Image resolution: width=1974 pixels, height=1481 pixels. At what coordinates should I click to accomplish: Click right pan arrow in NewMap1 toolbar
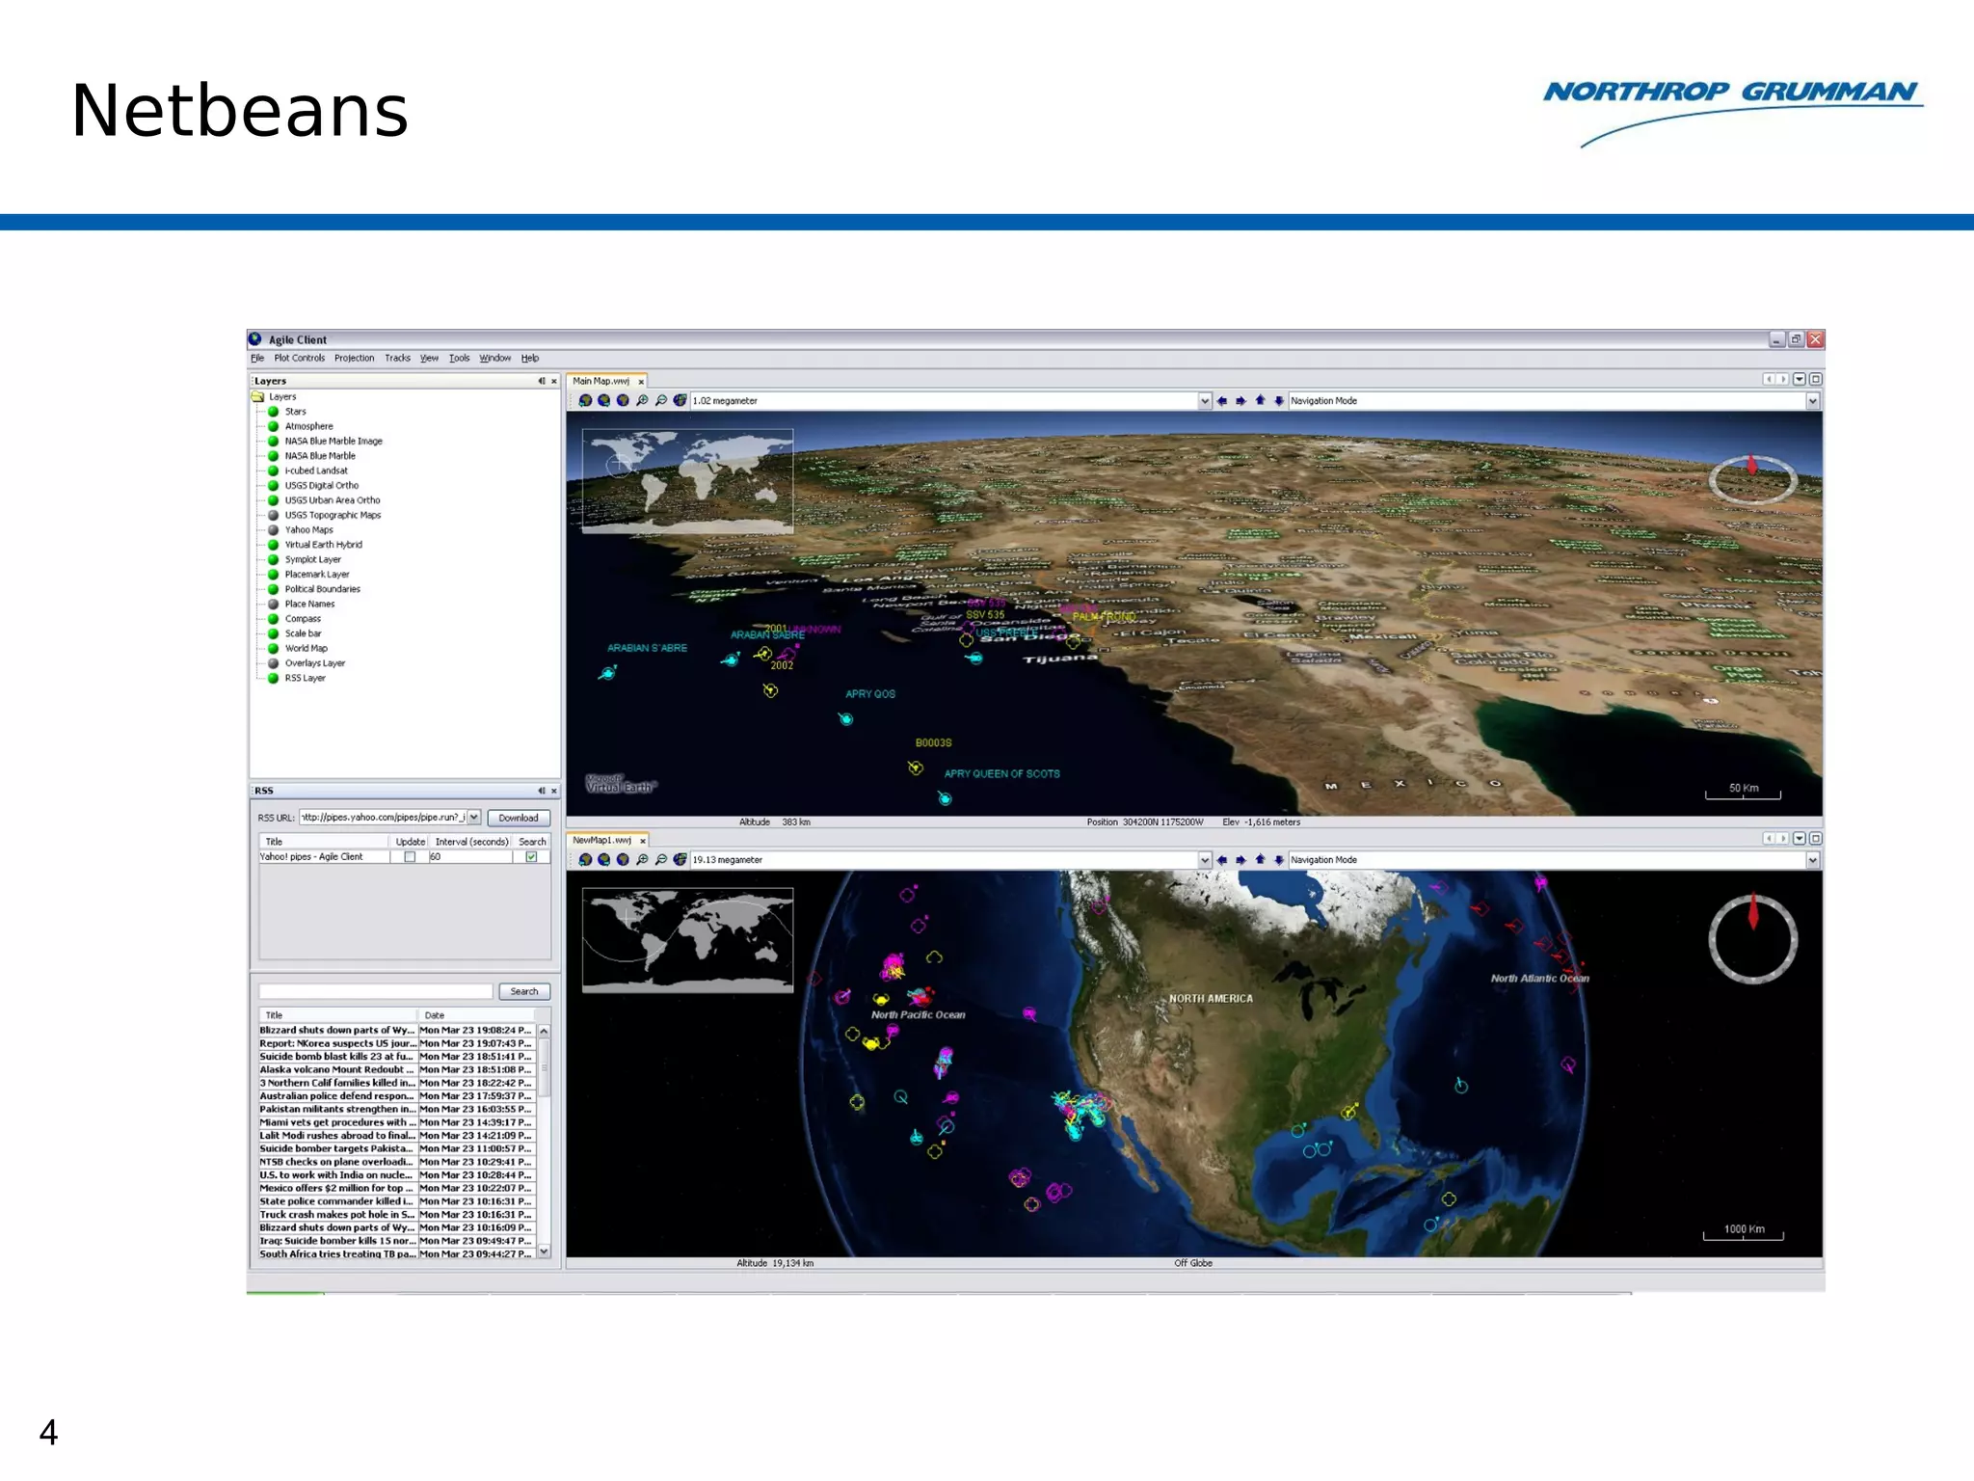pos(1240,860)
